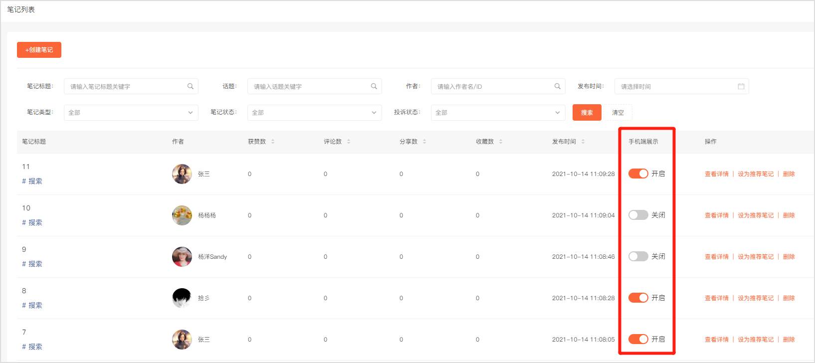Sort by 分享数 column arrows
815x363 pixels.
coord(424,142)
